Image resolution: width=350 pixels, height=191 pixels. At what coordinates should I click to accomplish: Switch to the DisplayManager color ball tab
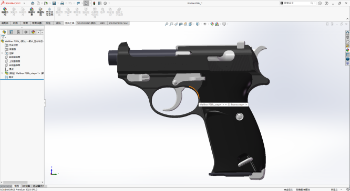(33, 32)
